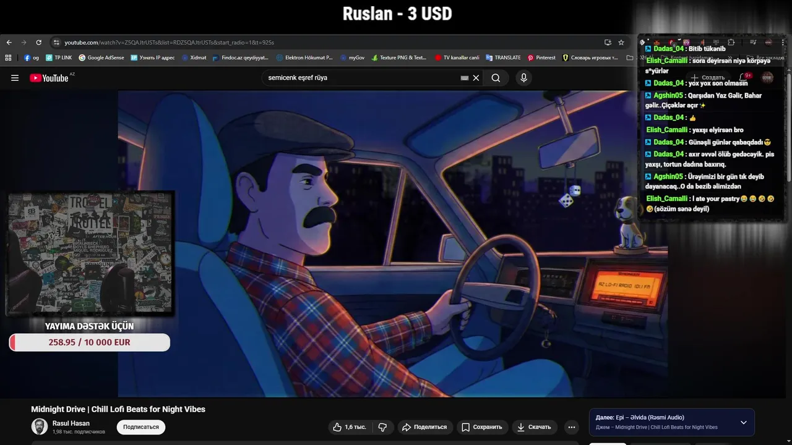Click the YAYIMA DƏSTƏK ÜÇÜN label

pyautogui.click(x=89, y=326)
